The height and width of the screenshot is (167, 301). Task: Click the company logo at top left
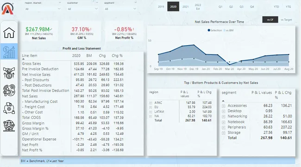tap(8, 9)
